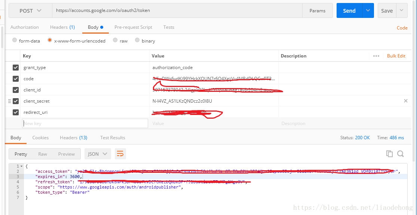Click the empty Value field in new row
This screenshot has height=215, width=417.
pos(214,124)
